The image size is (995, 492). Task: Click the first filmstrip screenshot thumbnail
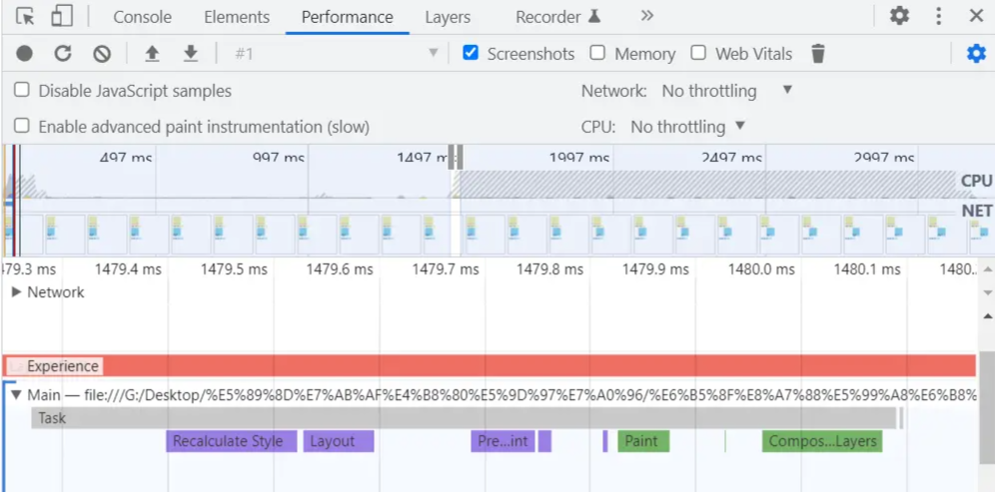tap(23, 235)
